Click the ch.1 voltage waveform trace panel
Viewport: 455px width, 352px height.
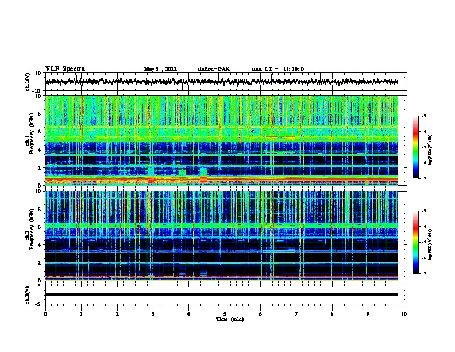(225, 82)
